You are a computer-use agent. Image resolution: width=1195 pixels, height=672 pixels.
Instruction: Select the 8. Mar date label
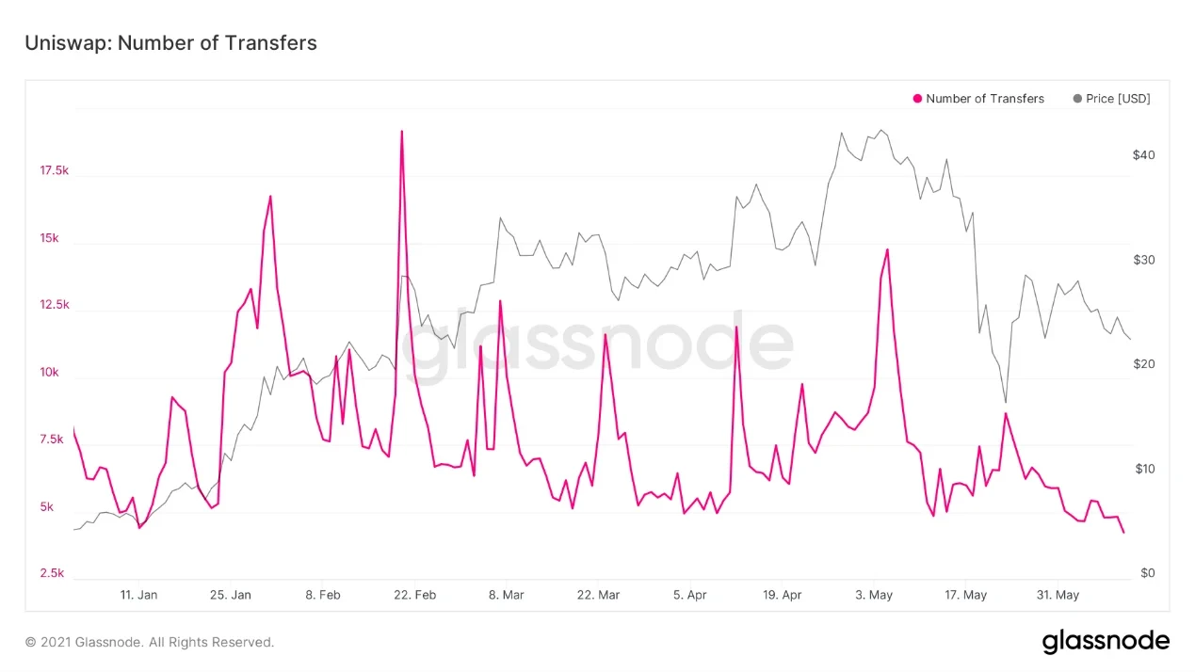(506, 595)
